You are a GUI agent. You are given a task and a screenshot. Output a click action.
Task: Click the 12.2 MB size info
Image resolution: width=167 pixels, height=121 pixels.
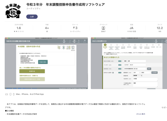[x=160, y=28]
